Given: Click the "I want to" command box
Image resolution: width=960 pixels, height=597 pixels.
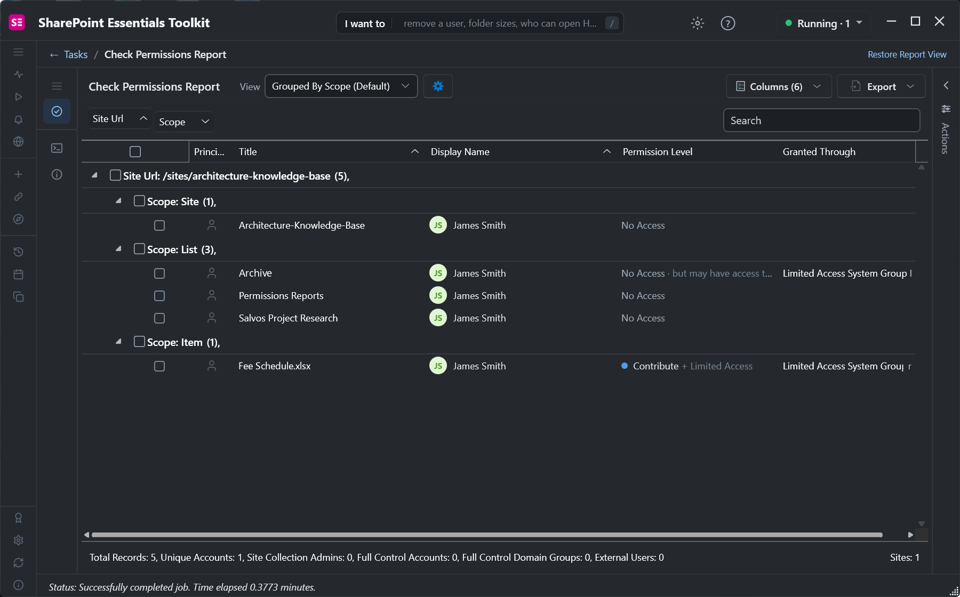Looking at the screenshot, I should 479,23.
